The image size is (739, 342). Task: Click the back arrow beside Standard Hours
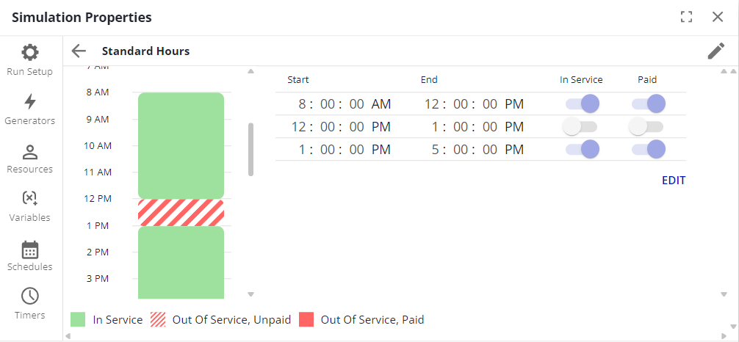tap(79, 51)
